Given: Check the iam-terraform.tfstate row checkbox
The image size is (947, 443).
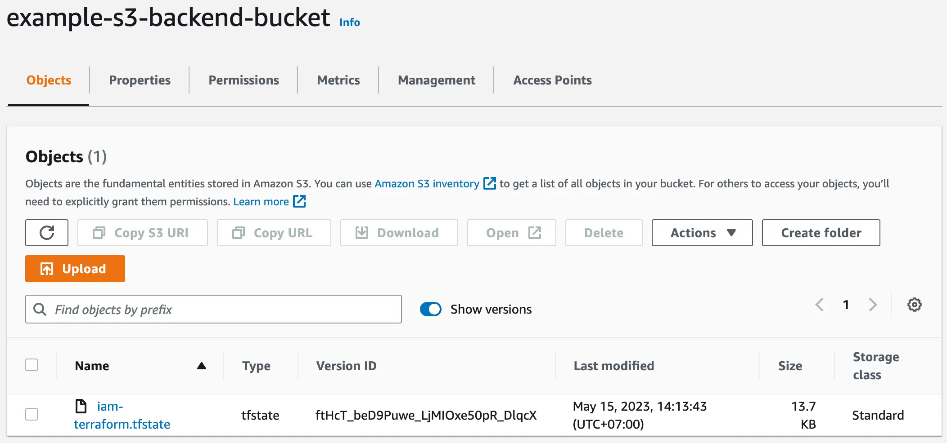Looking at the screenshot, I should [x=32, y=414].
